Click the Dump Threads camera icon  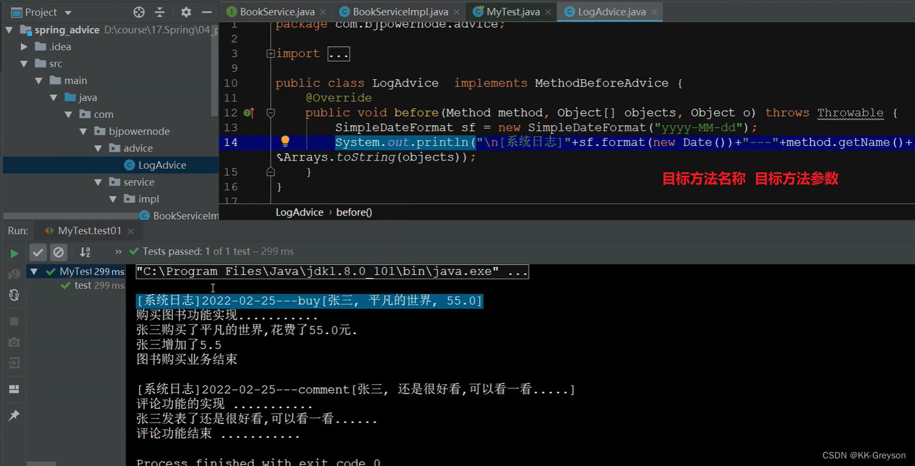pyautogui.click(x=14, y=342)
